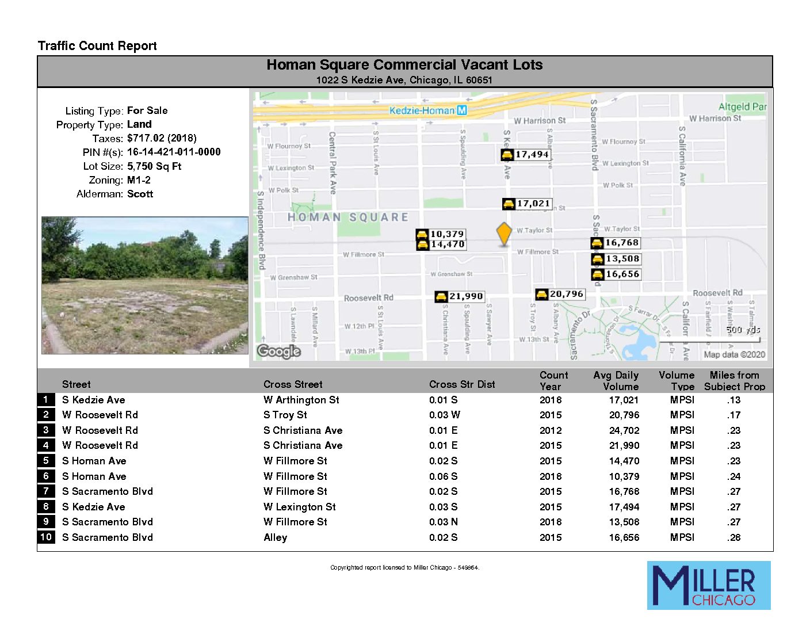Click the 0.06 S distance cell
The image size is (810, 626).
tap(444, 476)
